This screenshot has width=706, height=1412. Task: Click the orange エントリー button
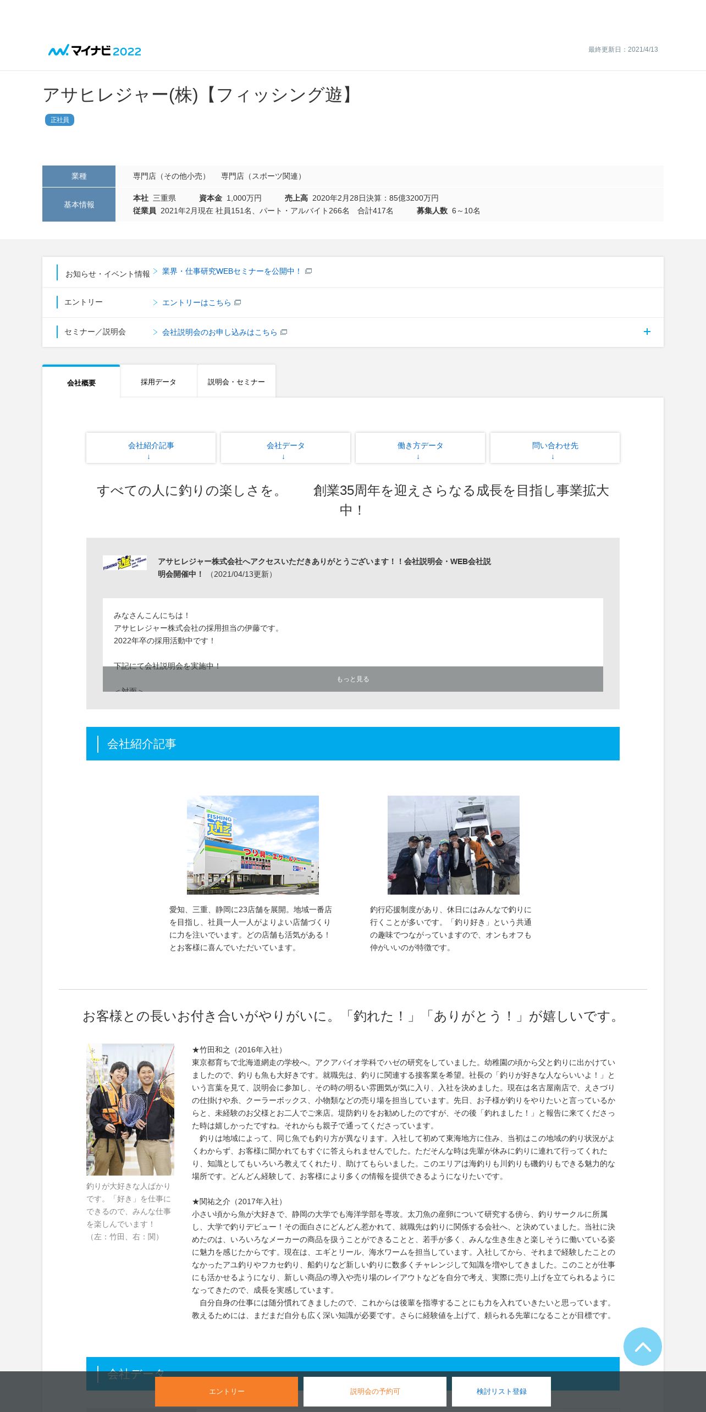point(227,1392)
